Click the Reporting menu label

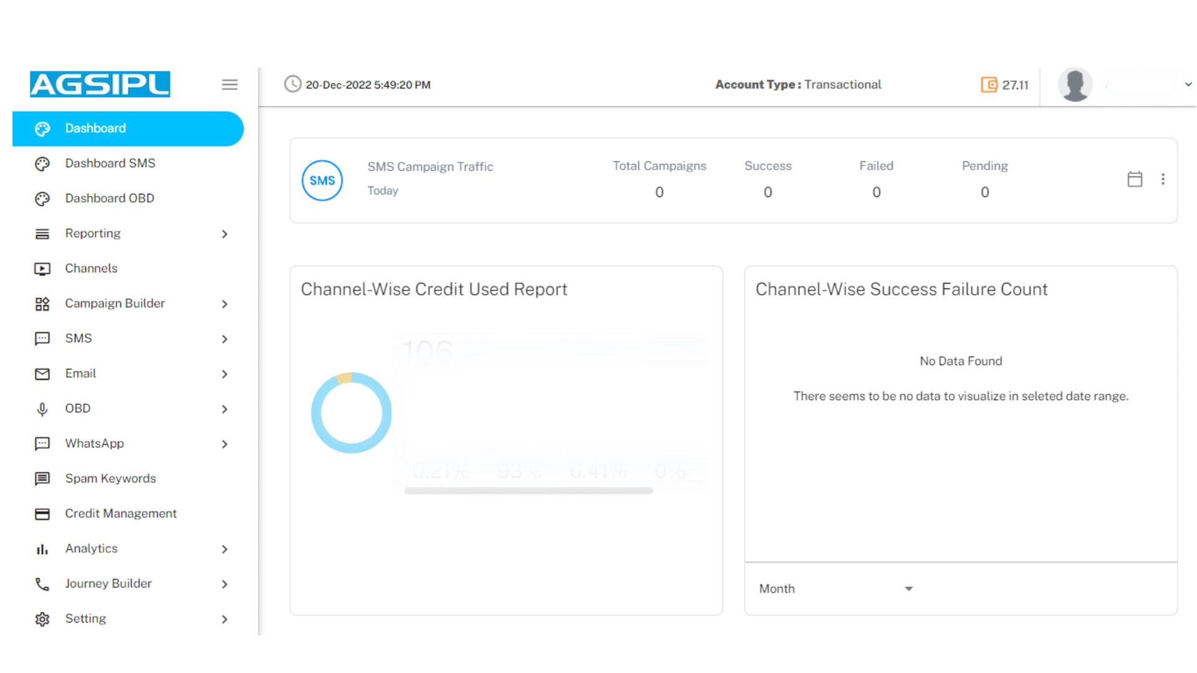click(93, 234)
